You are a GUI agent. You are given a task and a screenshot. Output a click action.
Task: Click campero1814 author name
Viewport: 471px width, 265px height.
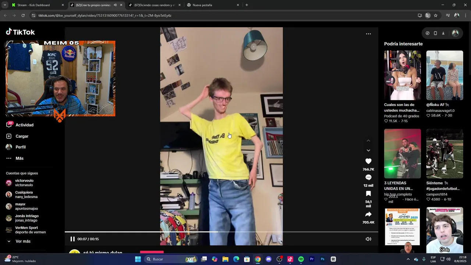pos(437,194)
